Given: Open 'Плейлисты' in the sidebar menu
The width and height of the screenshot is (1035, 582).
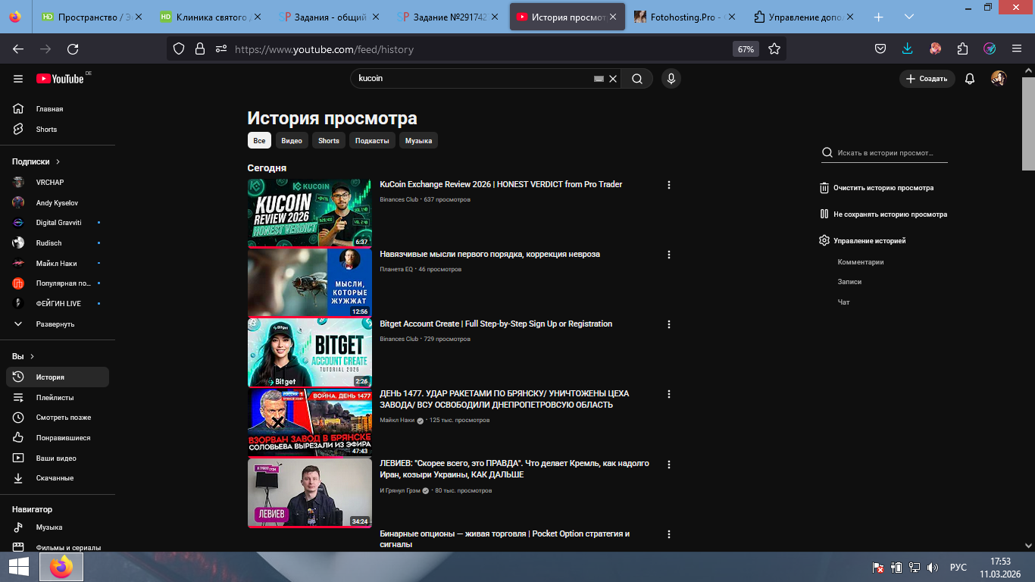Looking at the screenshot, I should [x=55, y=398].
